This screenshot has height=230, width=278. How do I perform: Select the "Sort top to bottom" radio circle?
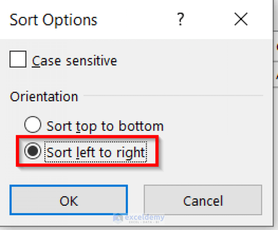coord(33,126)
